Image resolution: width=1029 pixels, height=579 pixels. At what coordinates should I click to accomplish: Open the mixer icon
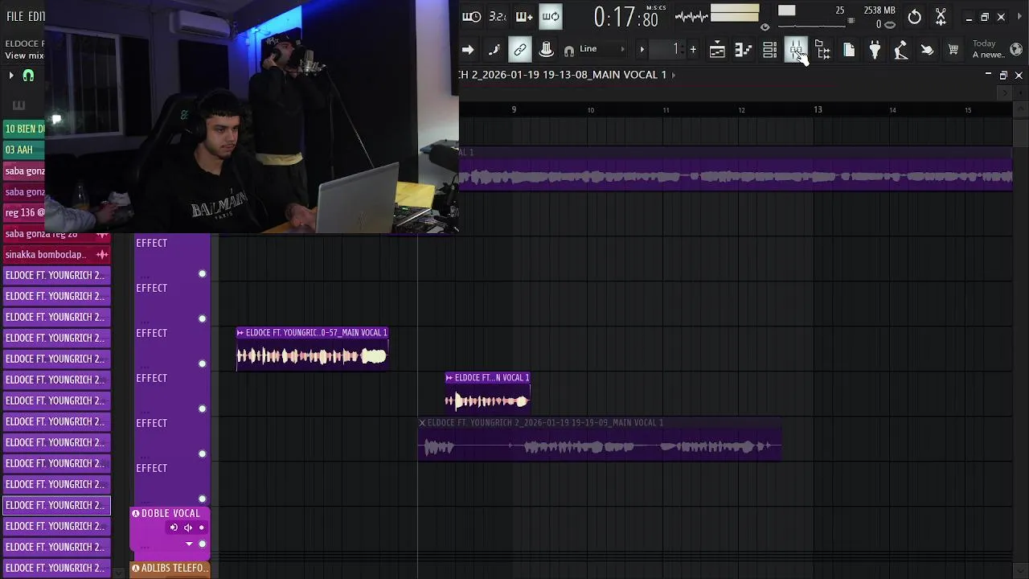[x=796, y=51]
